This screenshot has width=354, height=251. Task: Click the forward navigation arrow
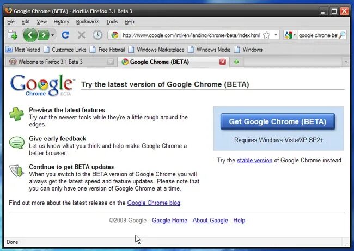click(x=43, y=35)
